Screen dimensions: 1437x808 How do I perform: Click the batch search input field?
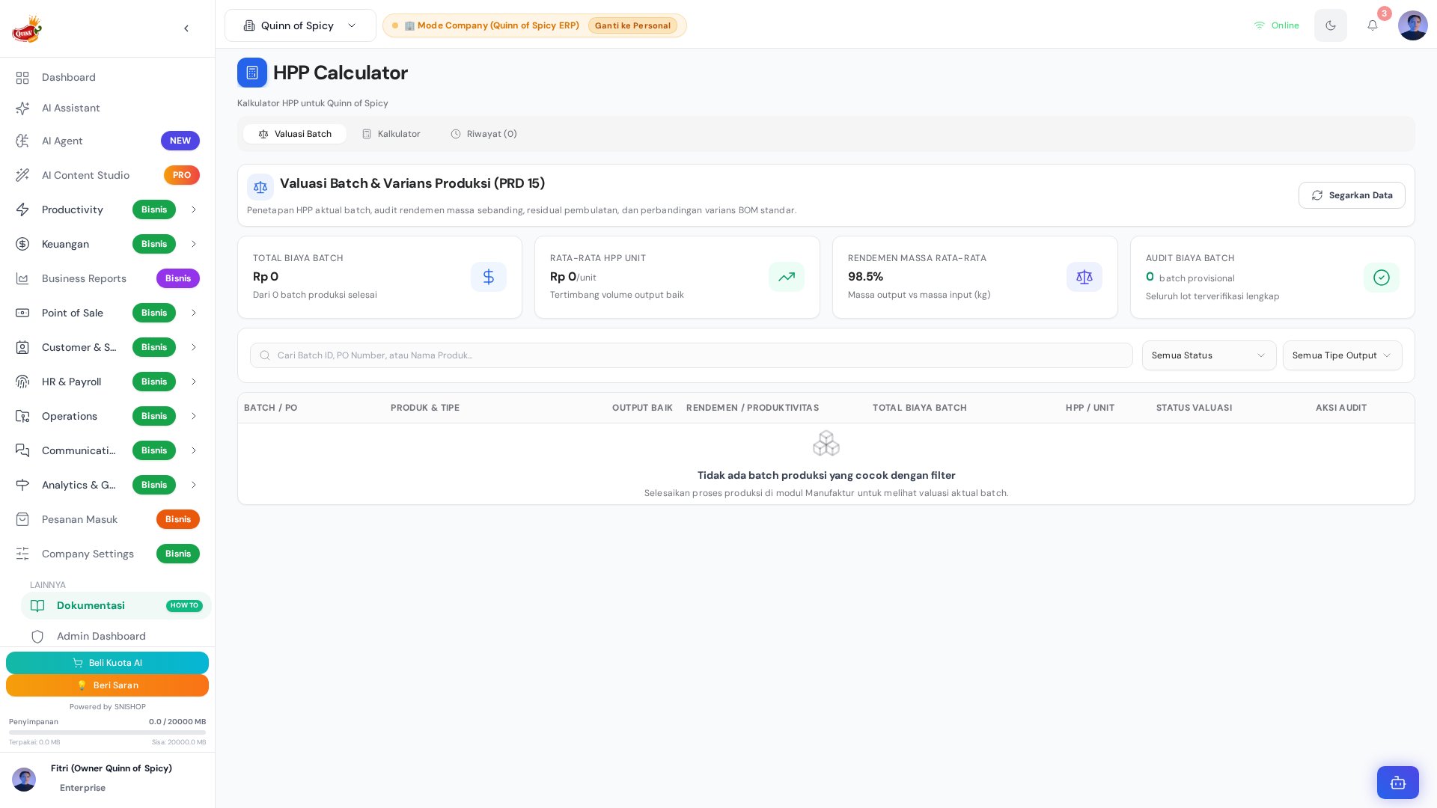(691, 355)
